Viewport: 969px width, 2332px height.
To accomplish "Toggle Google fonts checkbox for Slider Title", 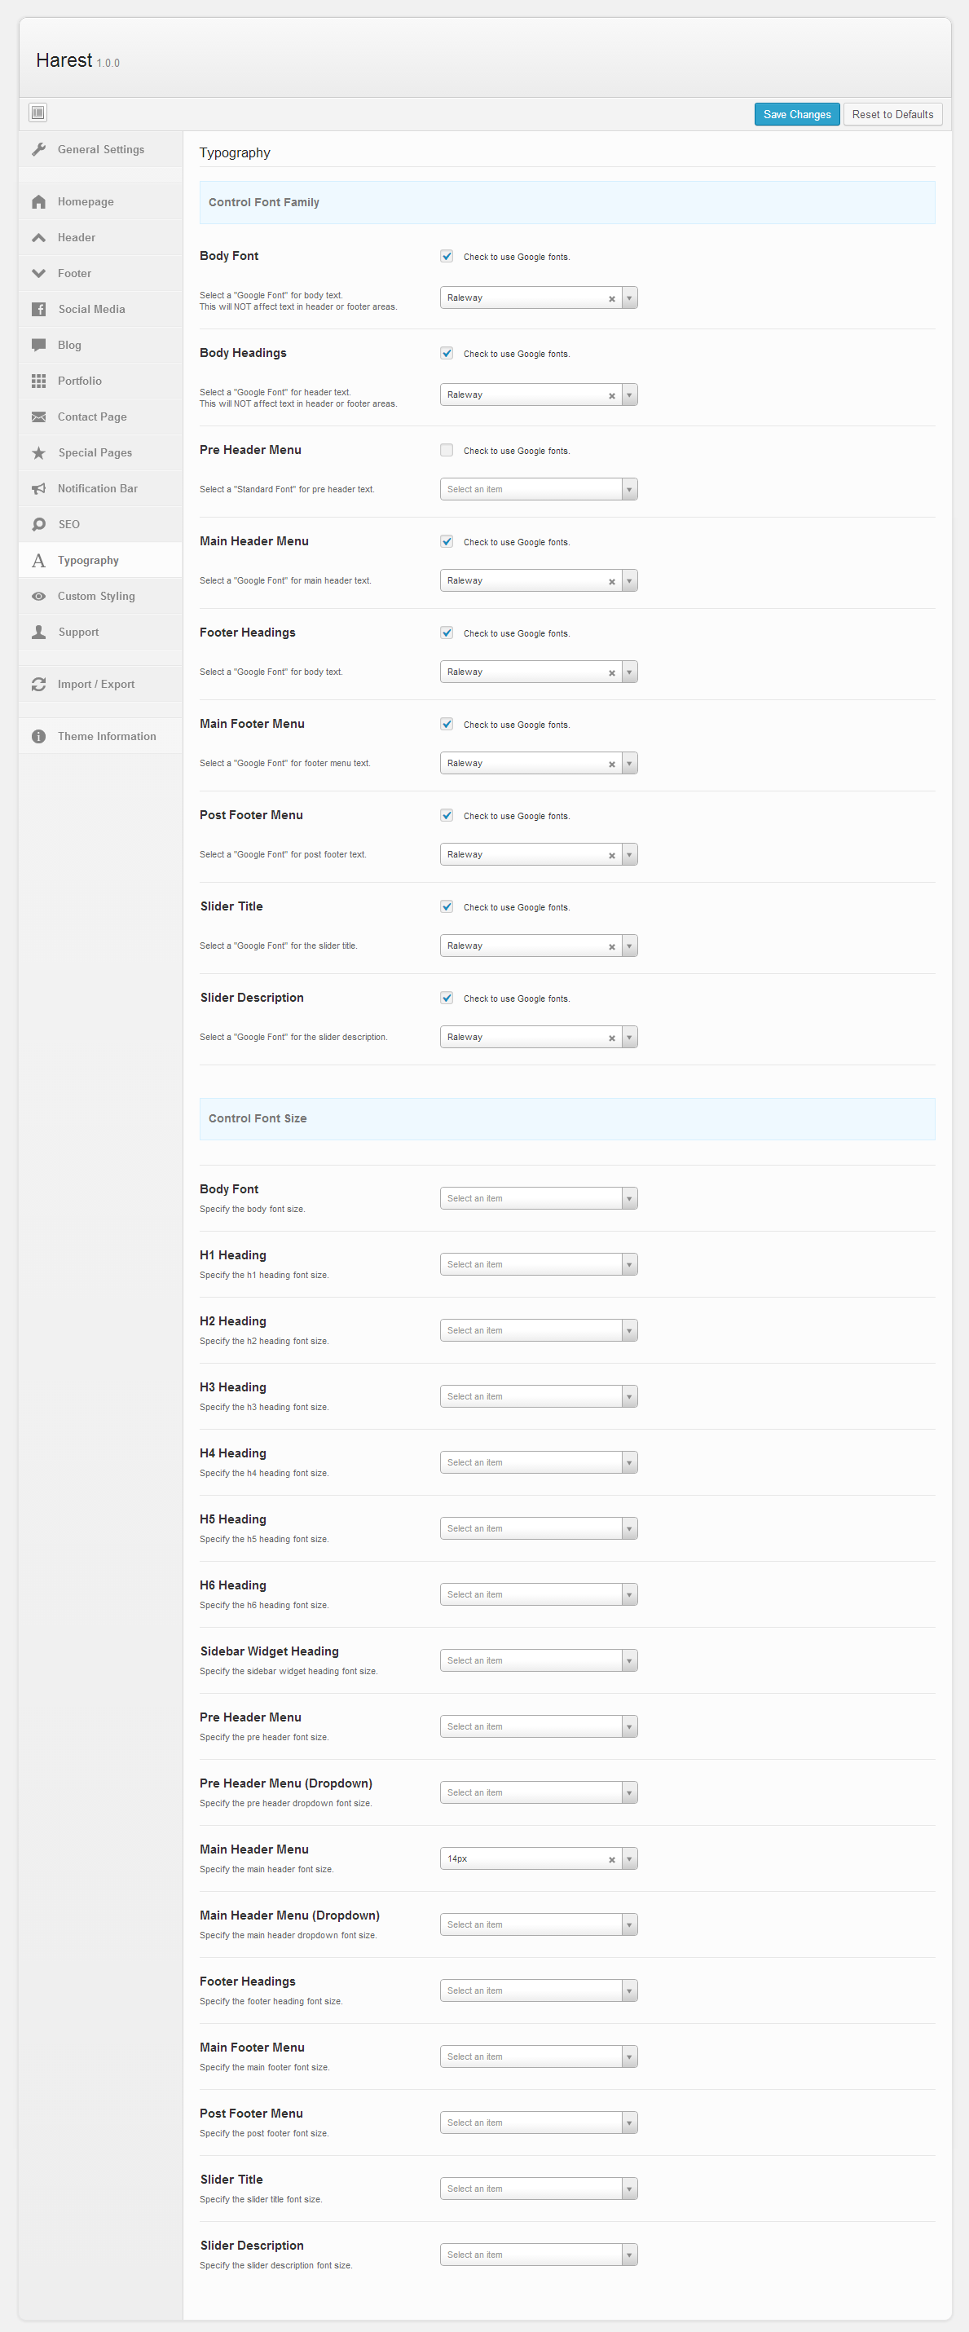I will tap(446, 907).
